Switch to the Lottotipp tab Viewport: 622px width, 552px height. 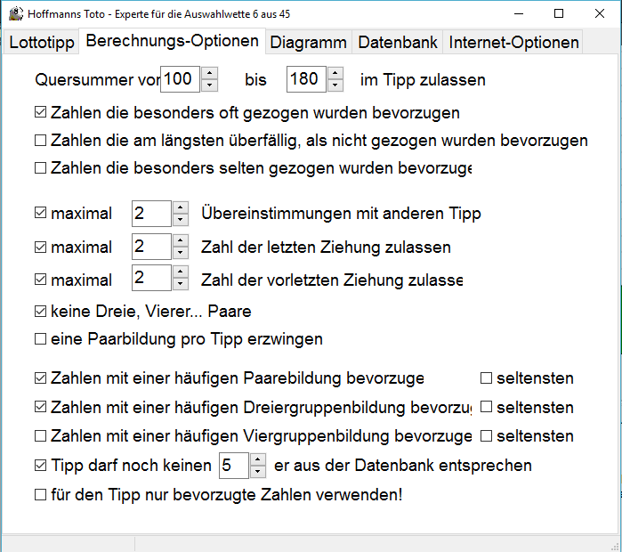click(42, 42)
